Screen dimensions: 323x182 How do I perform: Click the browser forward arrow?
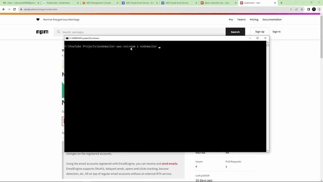[x=9, y=9]
